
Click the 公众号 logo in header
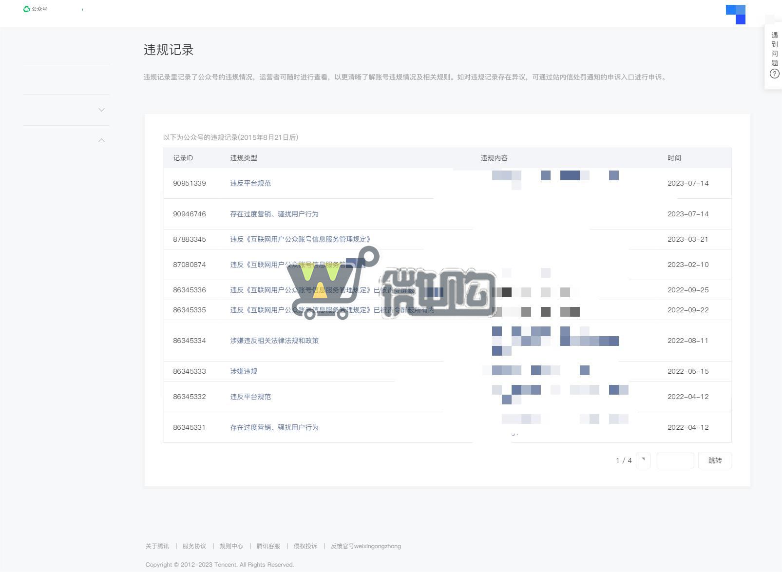(35, 9)
